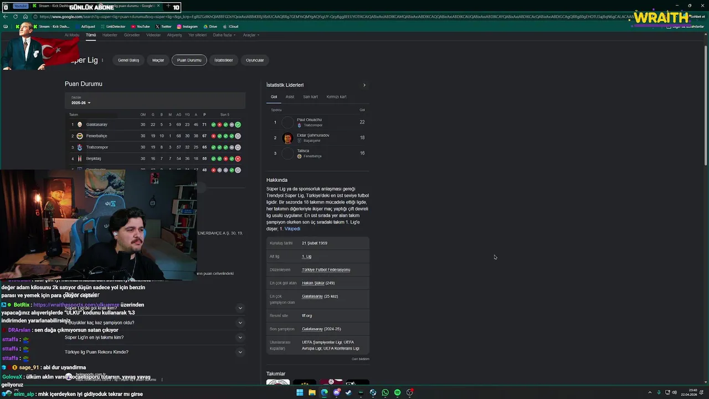Open Discord from taskbar
The image size is (709, 399).
click(x=336, y=392)
